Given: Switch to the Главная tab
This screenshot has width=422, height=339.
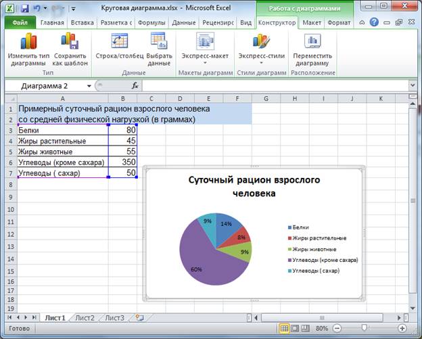Looking at the screenshot, I should 52,22.
